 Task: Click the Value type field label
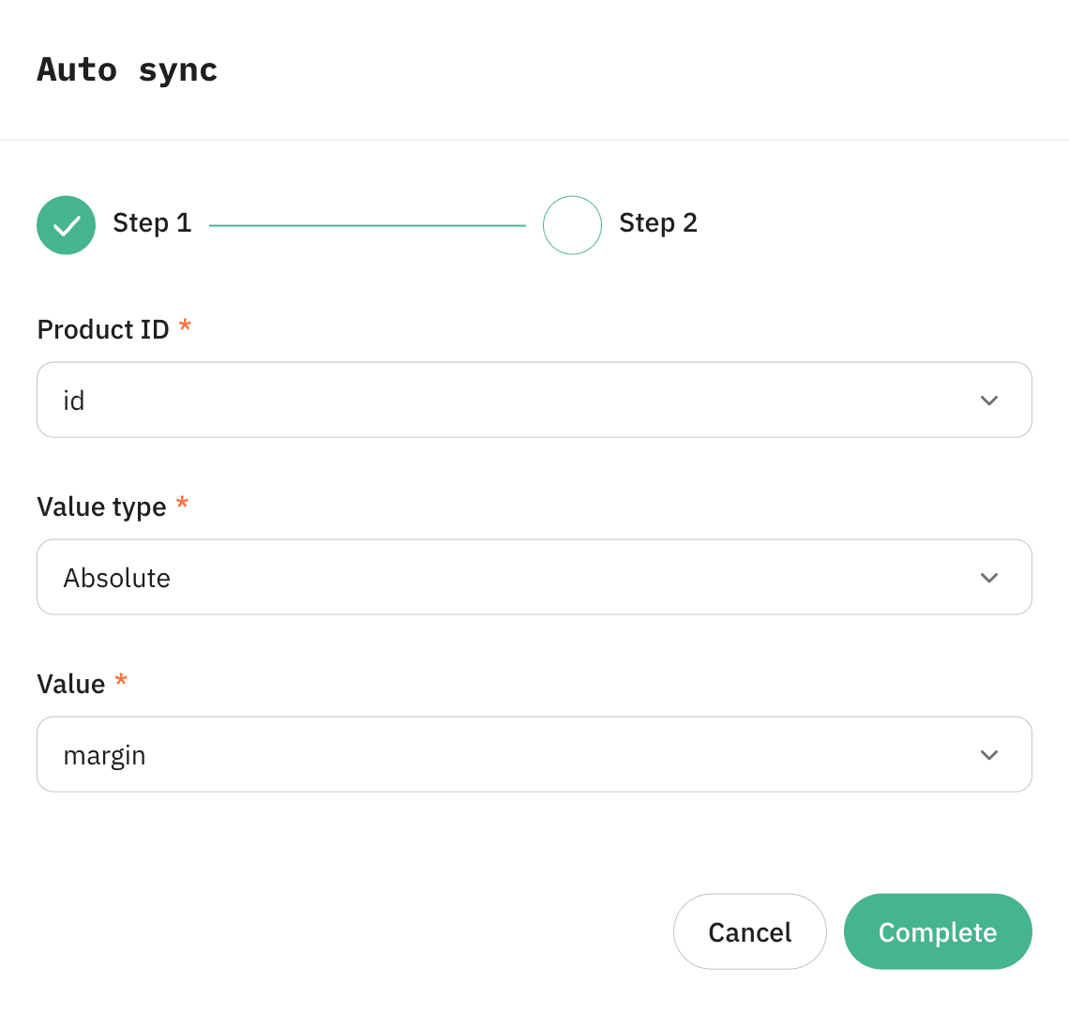coord(101,507)
